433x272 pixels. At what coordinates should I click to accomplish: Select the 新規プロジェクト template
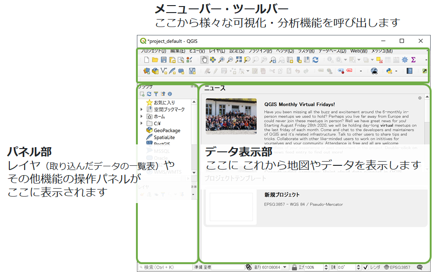coord(316,208)
